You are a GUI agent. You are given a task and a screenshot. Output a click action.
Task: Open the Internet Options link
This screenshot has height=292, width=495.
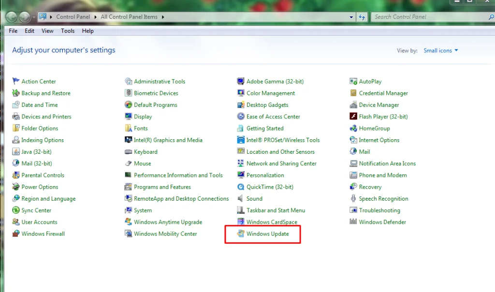pyautogui.click(x=379, y=140)
